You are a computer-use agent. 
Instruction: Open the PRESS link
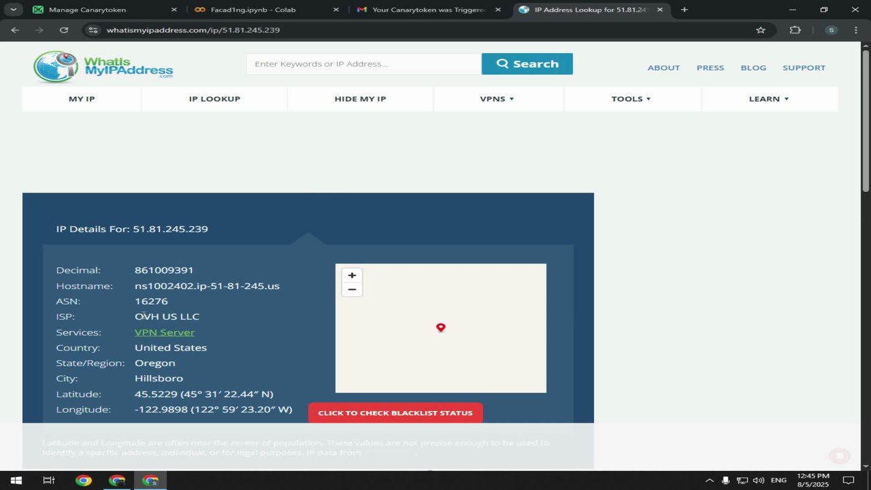click(x=710, y=67)
